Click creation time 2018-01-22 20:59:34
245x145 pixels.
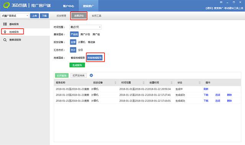159,89
